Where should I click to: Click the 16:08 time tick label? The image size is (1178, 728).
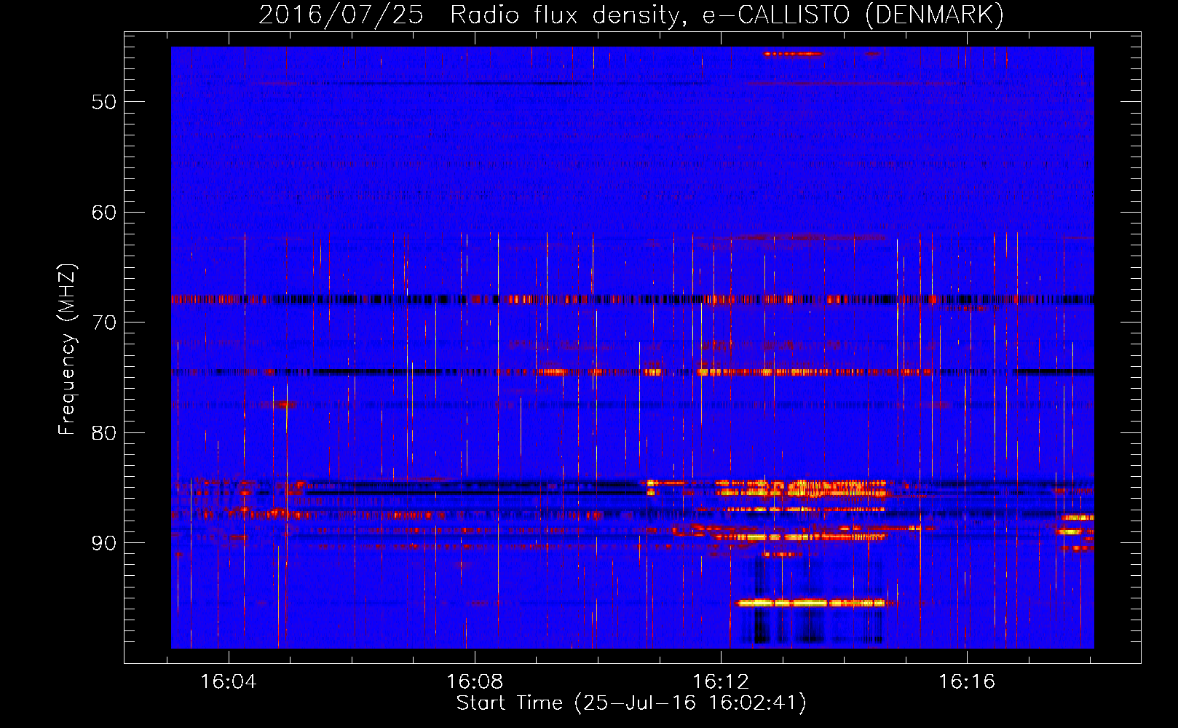click(x=475, y=682)
